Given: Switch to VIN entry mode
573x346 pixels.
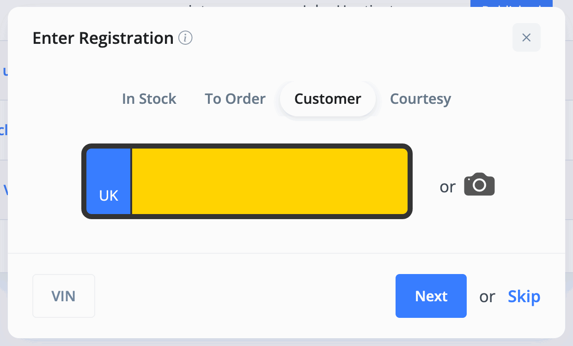Looking at the screenshot, I should (64, 296).
